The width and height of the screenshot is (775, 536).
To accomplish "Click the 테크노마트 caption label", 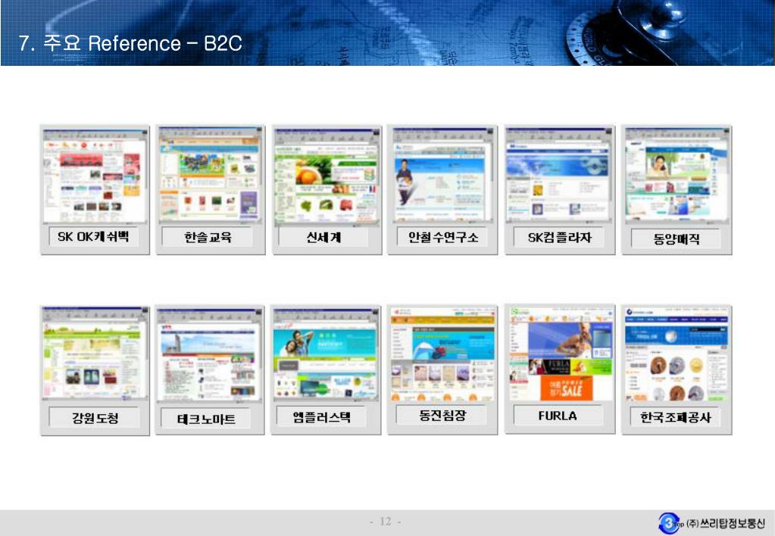I will (206, 419).
